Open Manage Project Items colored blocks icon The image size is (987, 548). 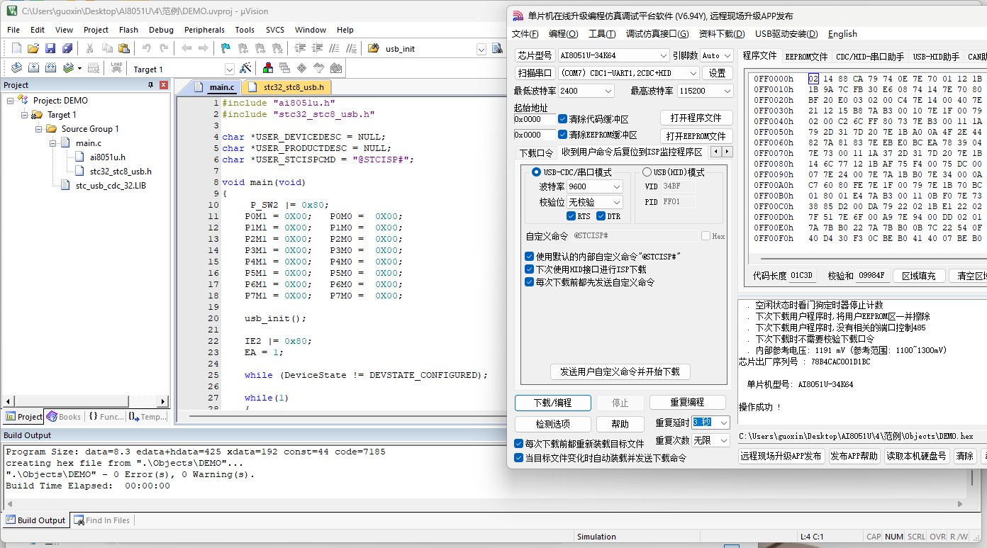pos(268,68)
